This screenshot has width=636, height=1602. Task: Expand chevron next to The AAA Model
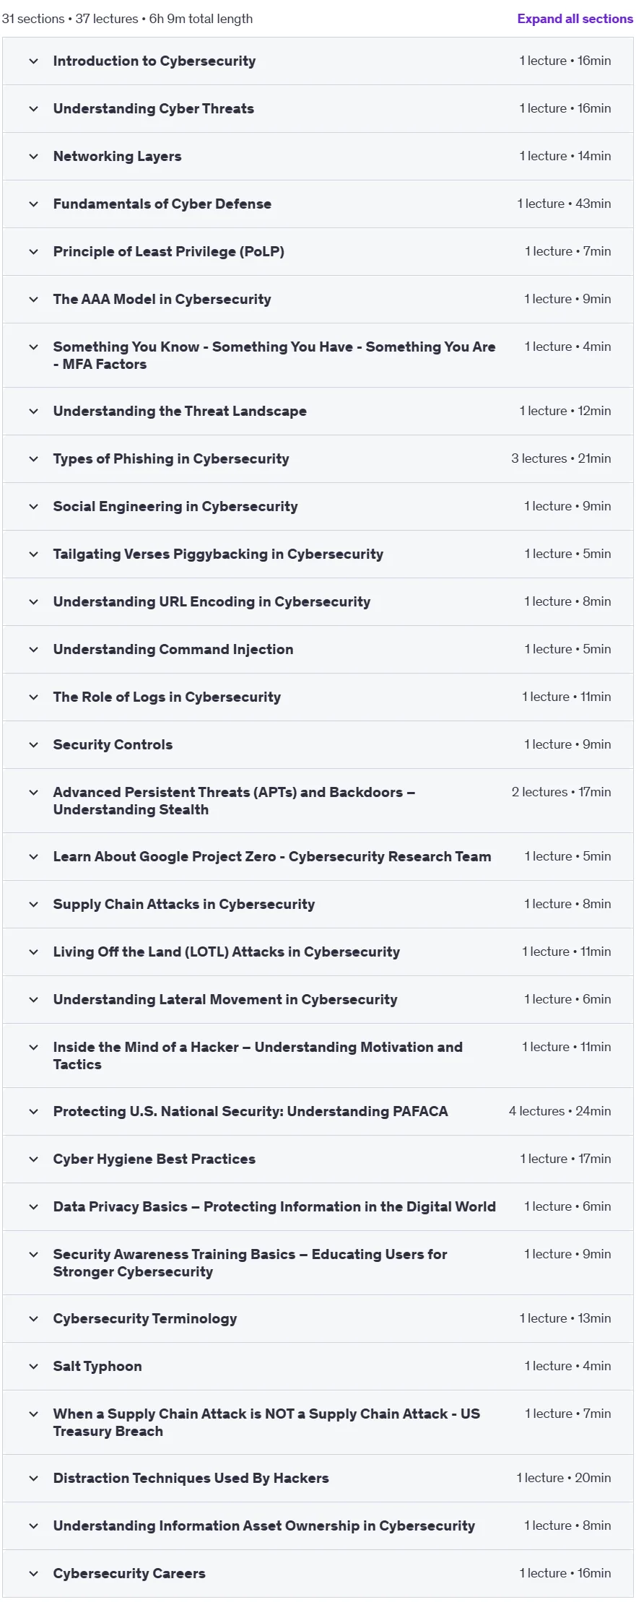pos(33,300)
